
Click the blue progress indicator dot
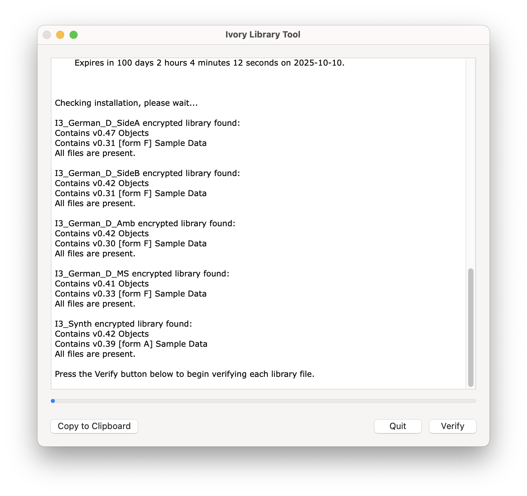pyautogui.click(x=53, y=401)
